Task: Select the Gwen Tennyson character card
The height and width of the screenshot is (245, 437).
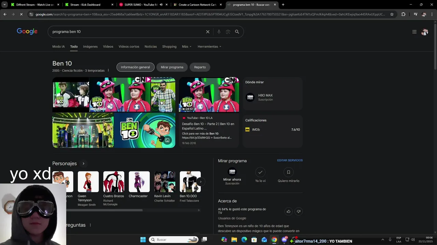Action: click(88, 189)
